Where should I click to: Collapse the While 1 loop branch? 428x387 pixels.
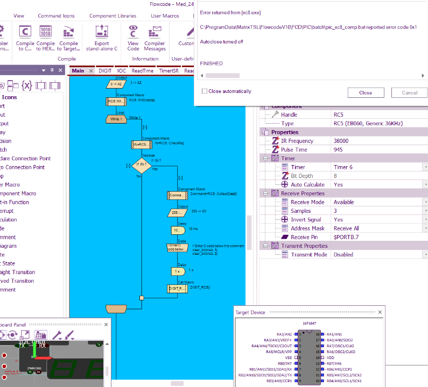pos(145,127)
